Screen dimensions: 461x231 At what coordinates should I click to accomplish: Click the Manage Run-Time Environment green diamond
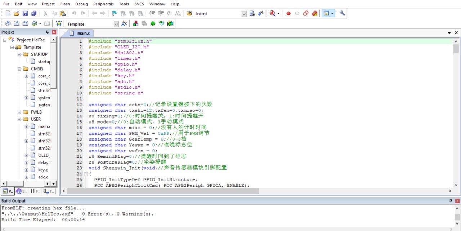[153, 24]
